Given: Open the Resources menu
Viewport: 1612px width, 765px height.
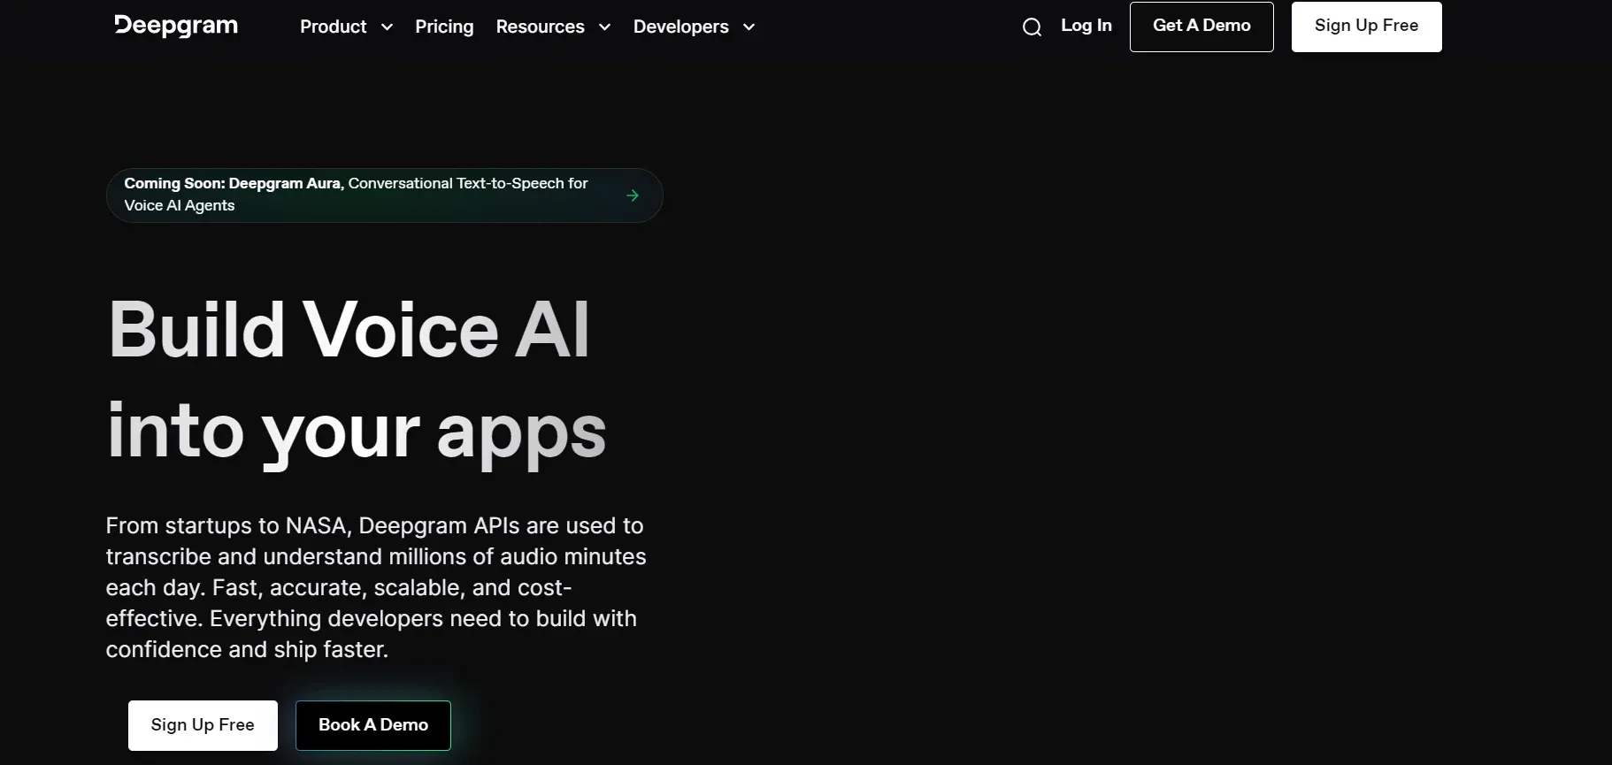Looking at the screenshot, I should pos(540,27).
